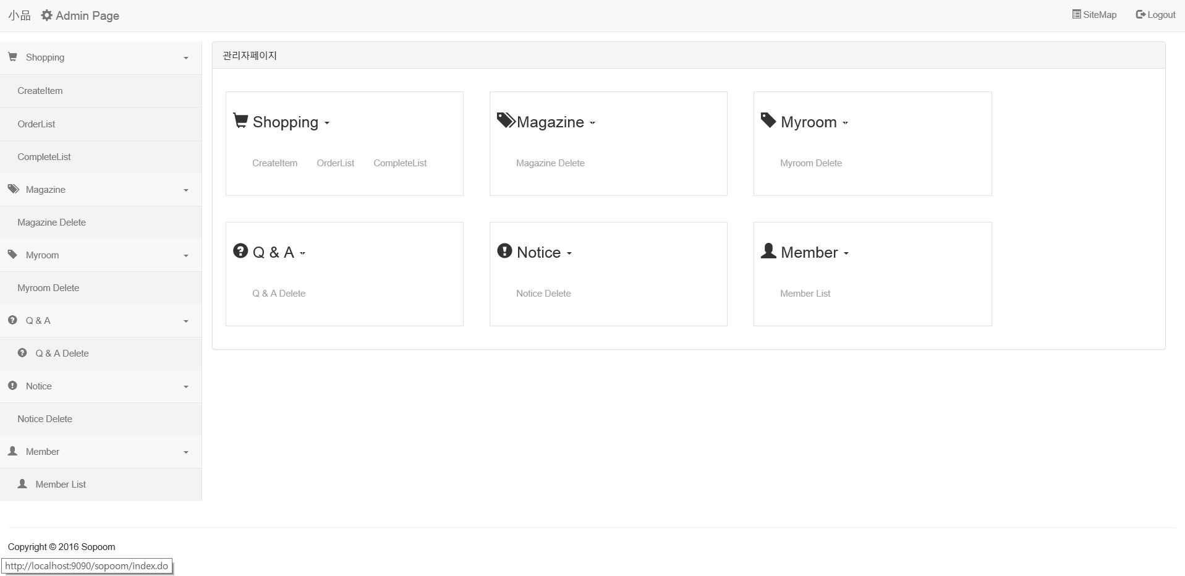Select OrderList from the sidebar menu

(36, 124)
